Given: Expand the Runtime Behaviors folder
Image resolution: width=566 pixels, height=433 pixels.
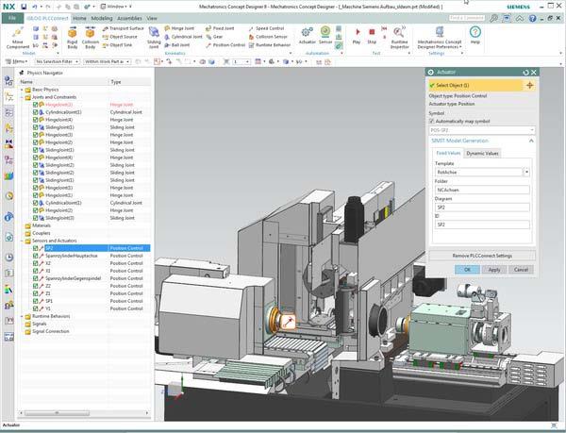Looking at the screenshot, I should (x=22, y=316).
